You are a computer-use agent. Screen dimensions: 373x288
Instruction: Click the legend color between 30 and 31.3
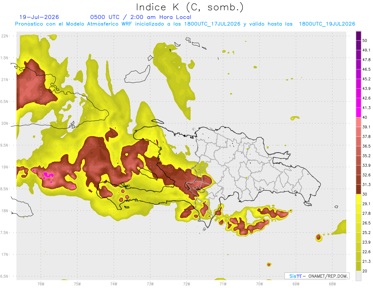point(358,189)
